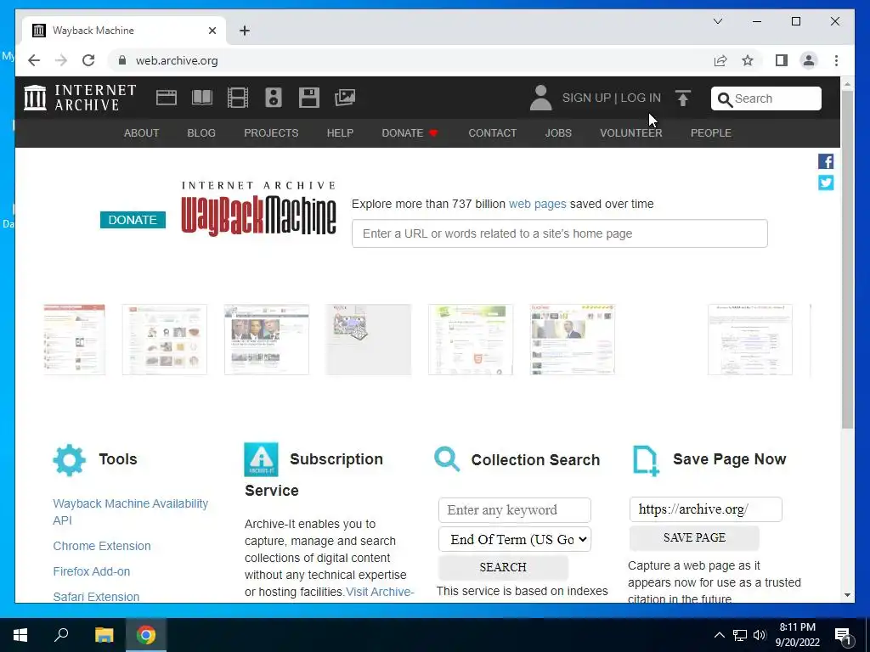Click the SIGN UP link

[586, 98]
